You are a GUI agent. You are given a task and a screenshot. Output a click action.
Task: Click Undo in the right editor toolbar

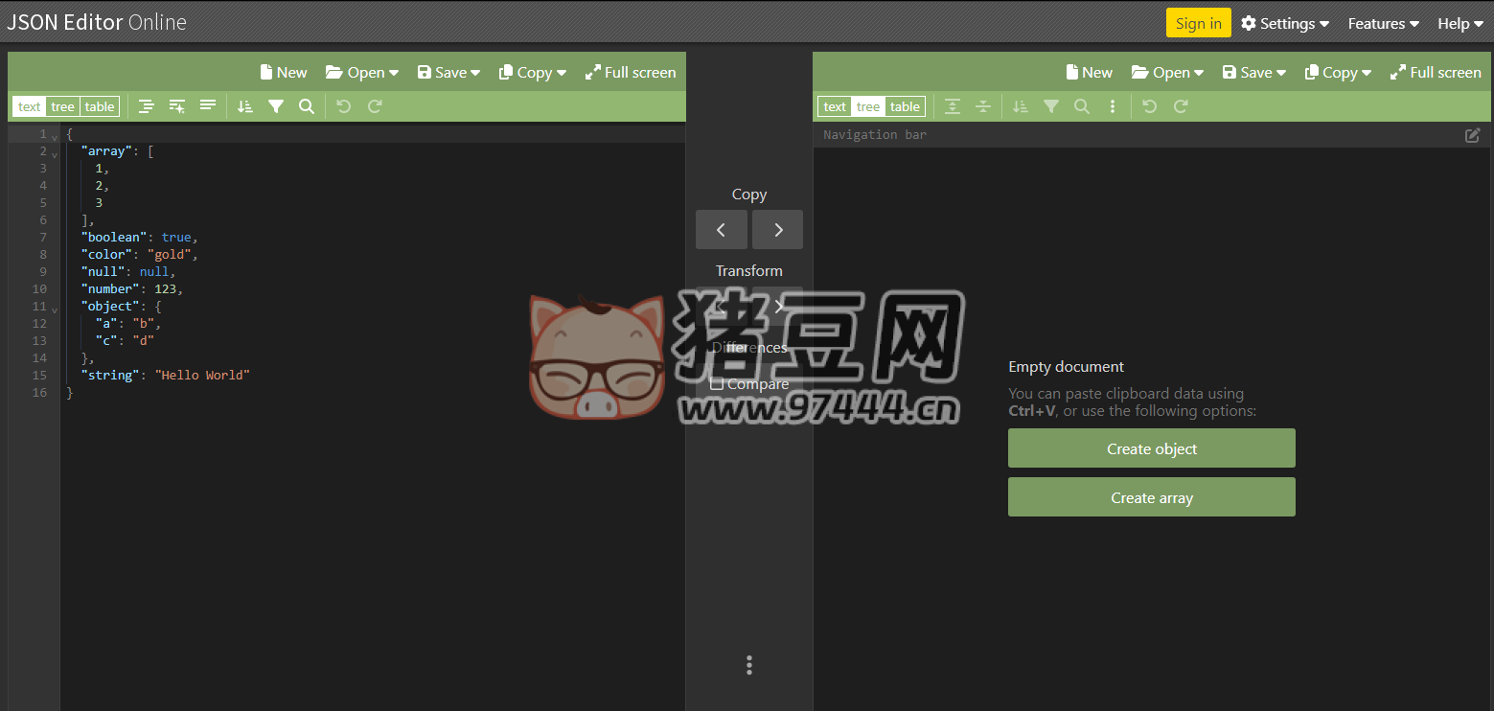(x=1149, y=105)
